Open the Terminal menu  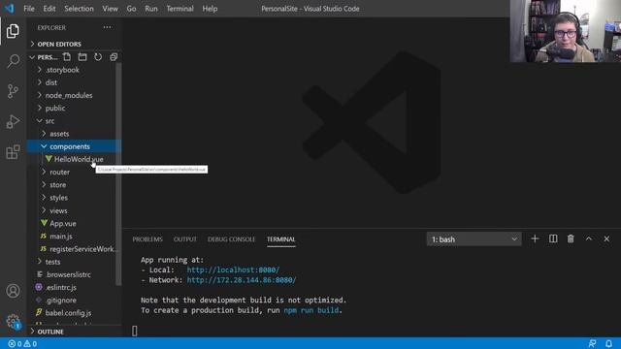pos(180,9)
